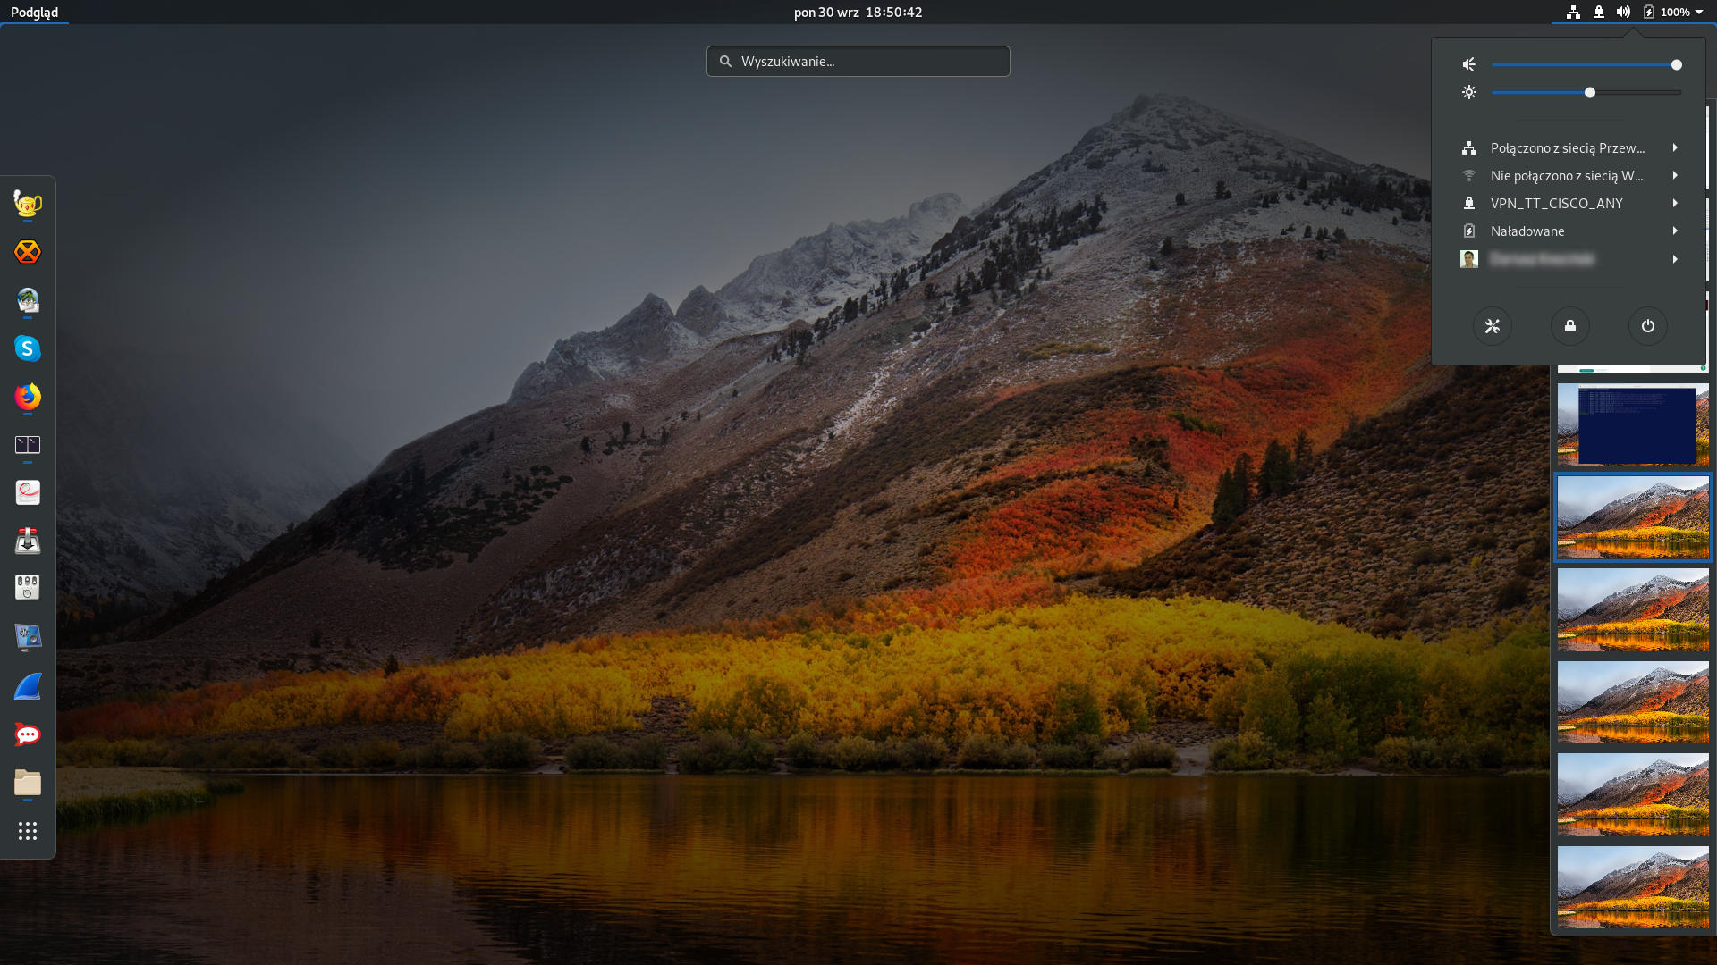Screen dimensions: 1717x965
Task: Lock the screen using the padlock button
Action: [1570, 326]
